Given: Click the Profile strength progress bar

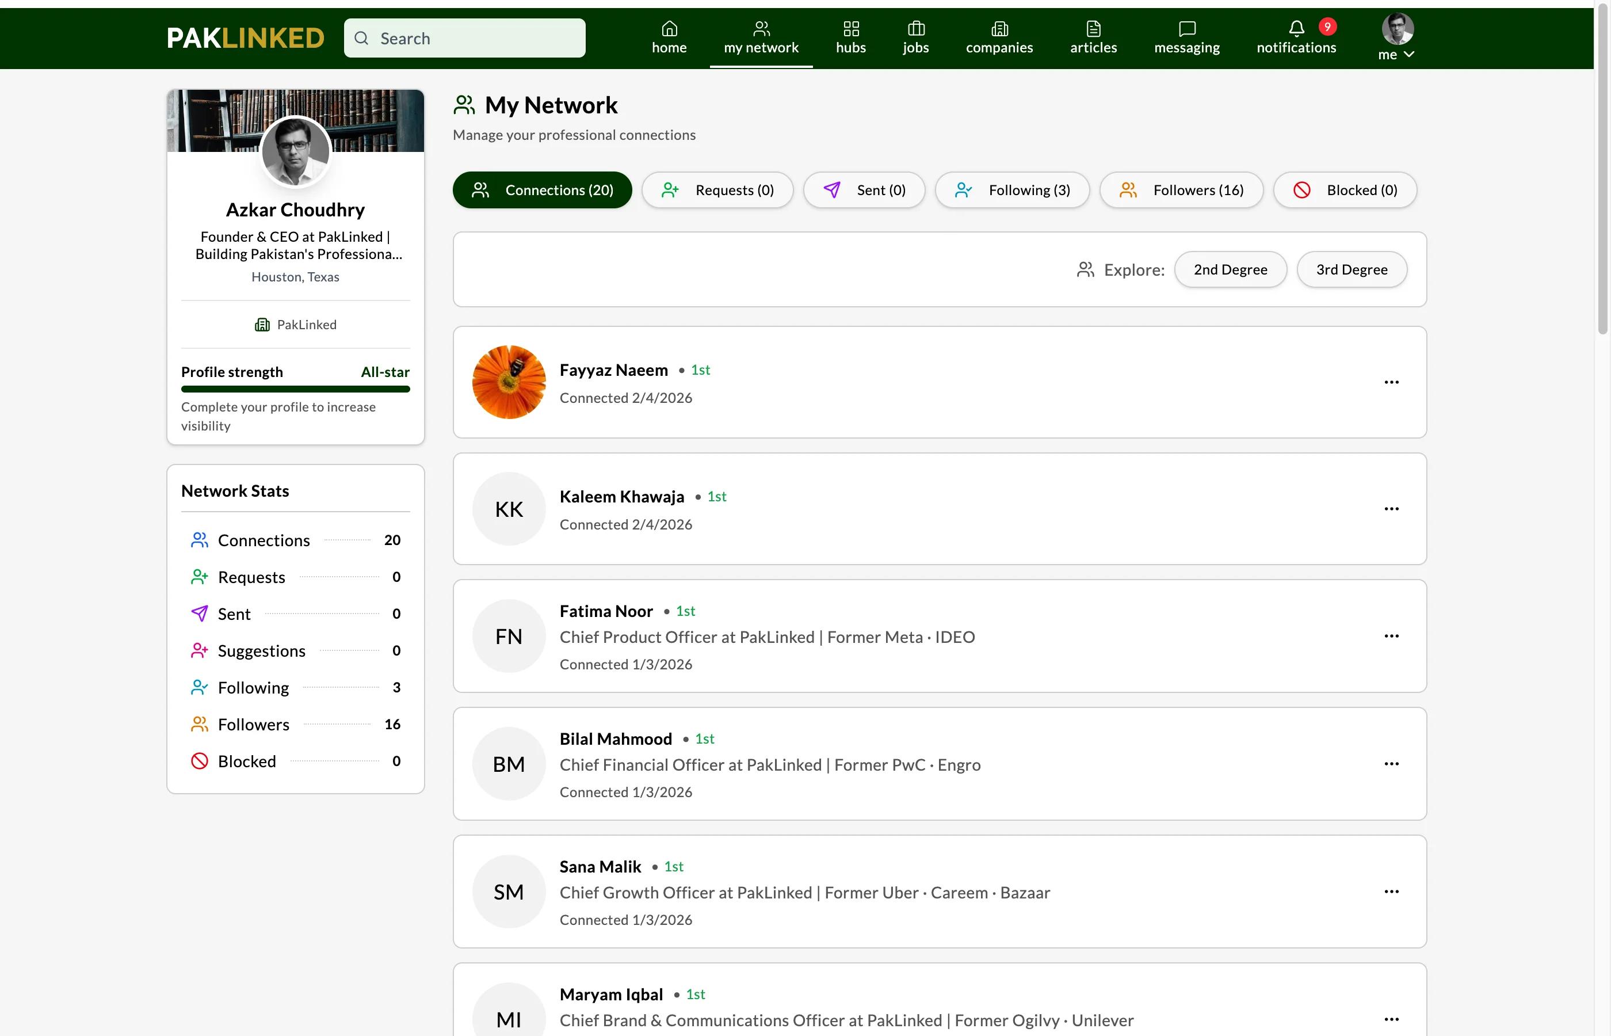Looking at the screenshot, I should point(295,389).
